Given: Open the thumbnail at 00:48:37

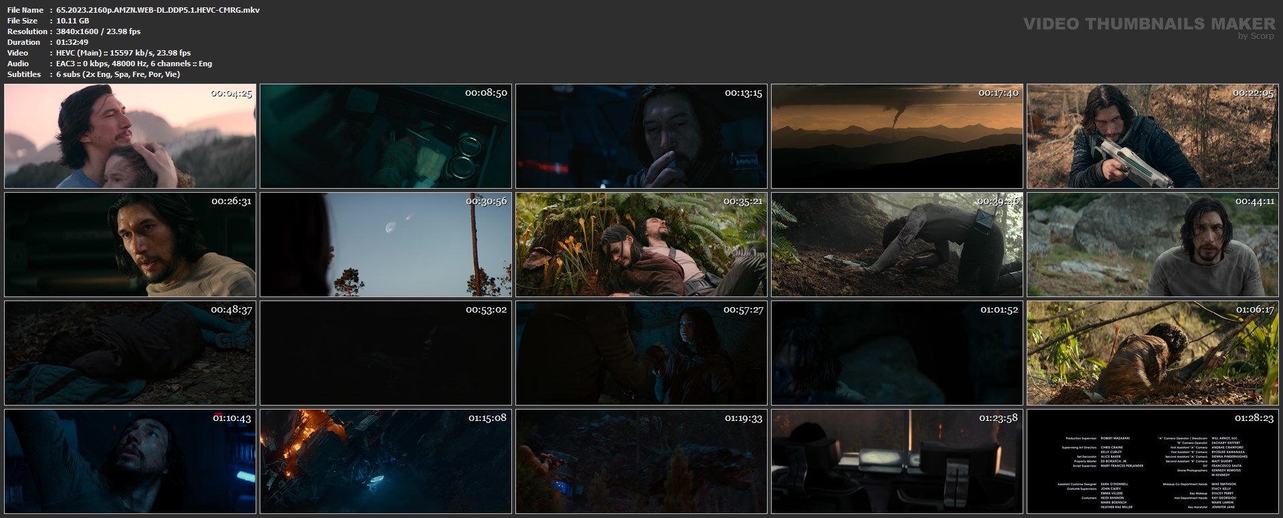Looking at the screenshot, I should click(x=130, y=353).
